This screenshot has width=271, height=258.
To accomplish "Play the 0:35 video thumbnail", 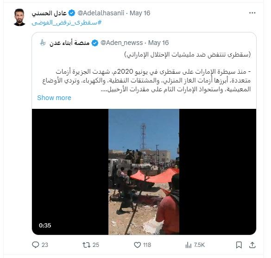I will coord(144,171).
